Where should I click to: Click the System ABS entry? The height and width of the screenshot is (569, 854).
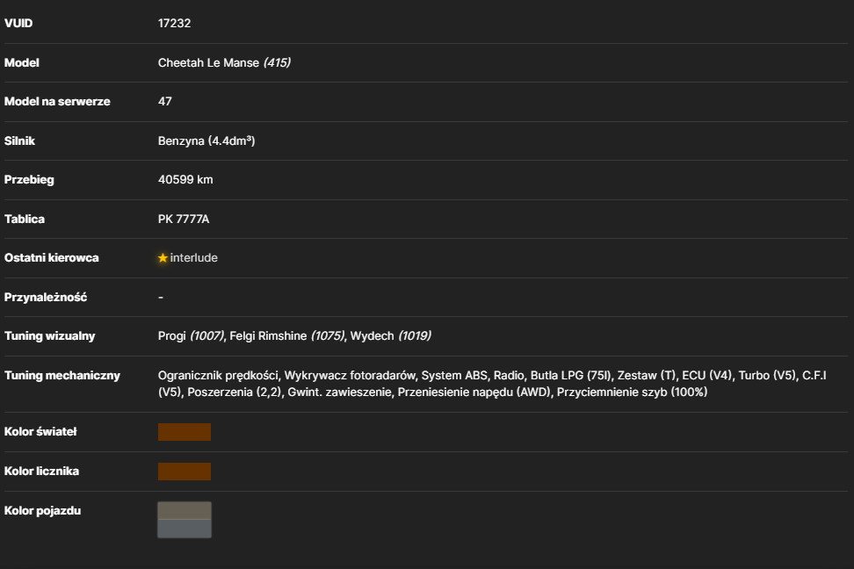coord(454,376)
